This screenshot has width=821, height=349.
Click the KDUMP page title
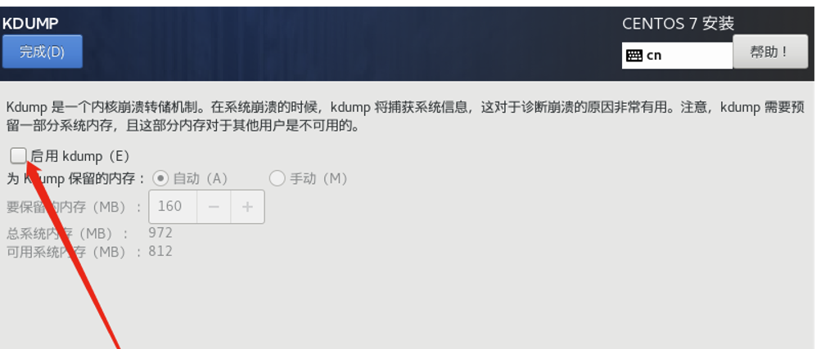[30, 24]
